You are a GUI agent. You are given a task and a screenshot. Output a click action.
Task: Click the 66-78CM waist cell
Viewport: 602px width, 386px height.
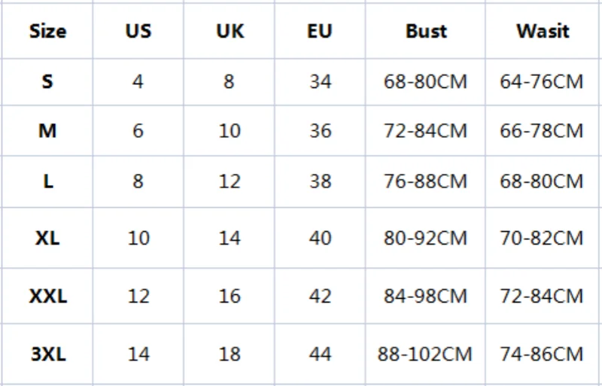542,131
